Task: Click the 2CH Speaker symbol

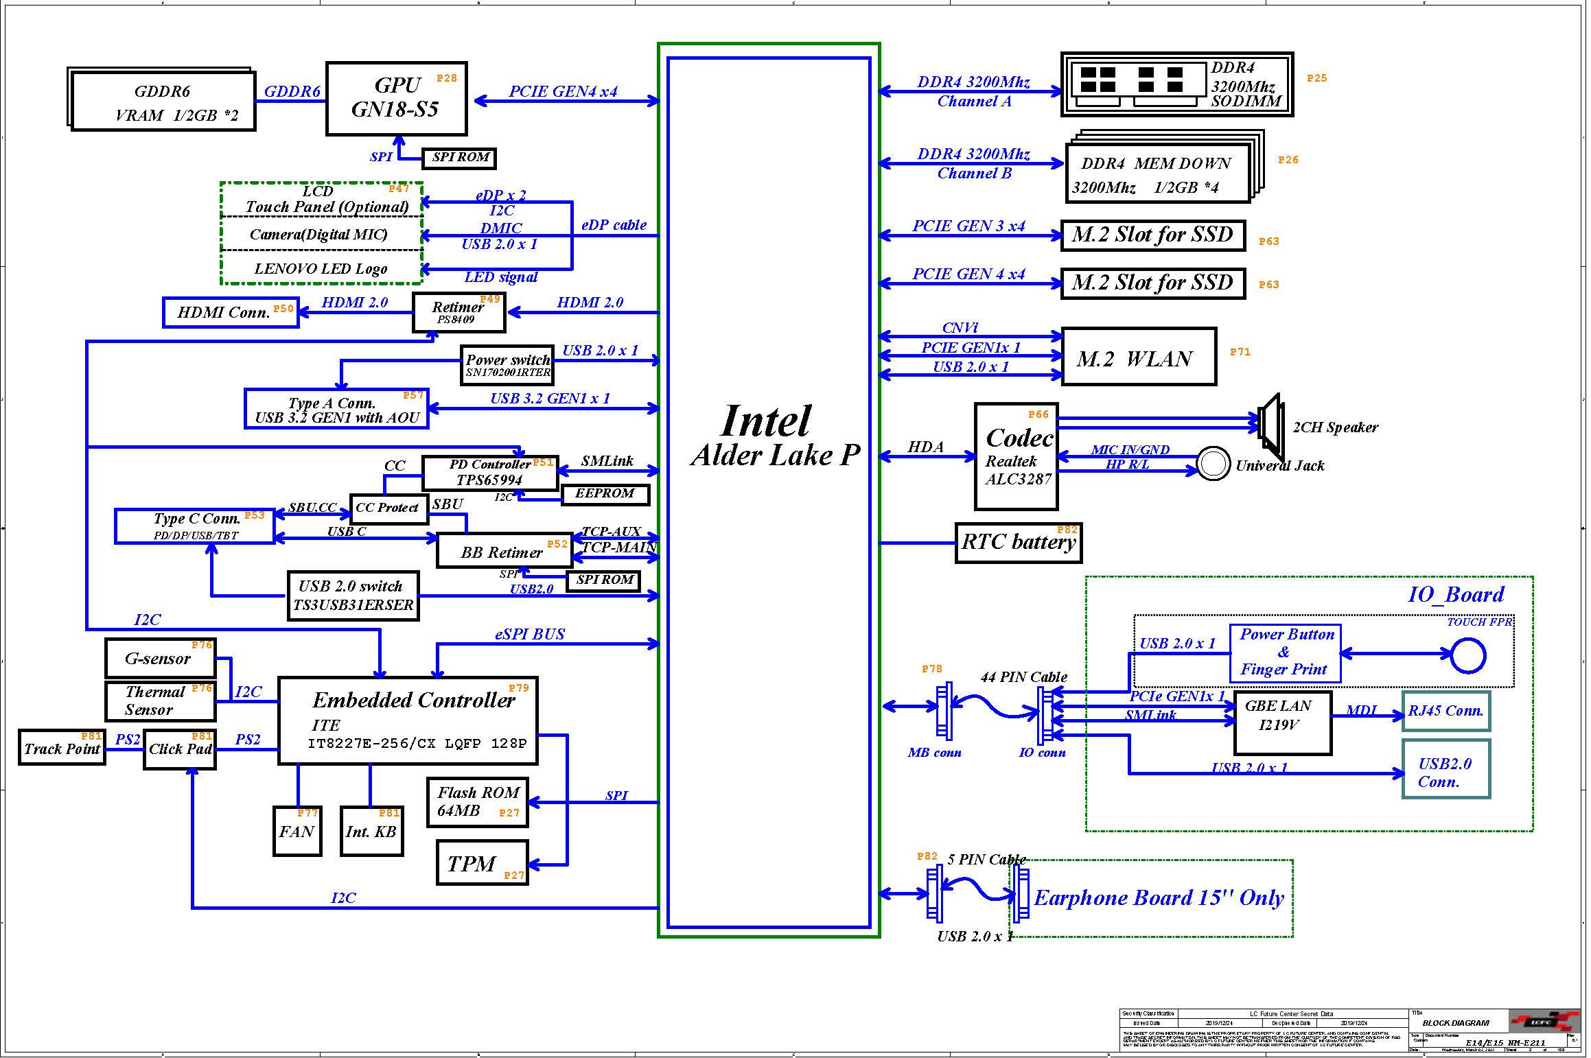Action: click(x=1270, y=425)
